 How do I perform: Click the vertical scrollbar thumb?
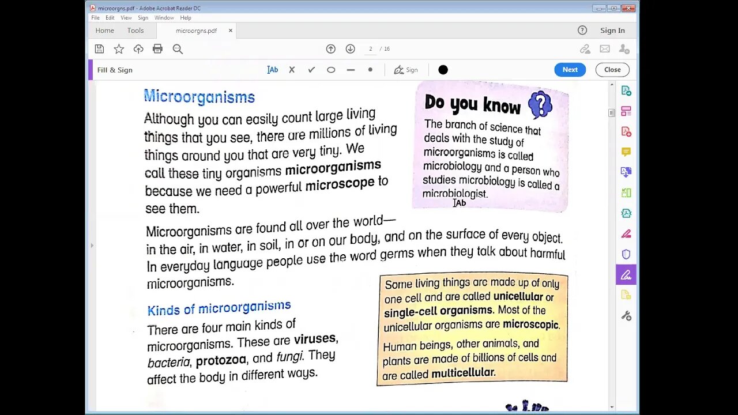click(612, 113)
